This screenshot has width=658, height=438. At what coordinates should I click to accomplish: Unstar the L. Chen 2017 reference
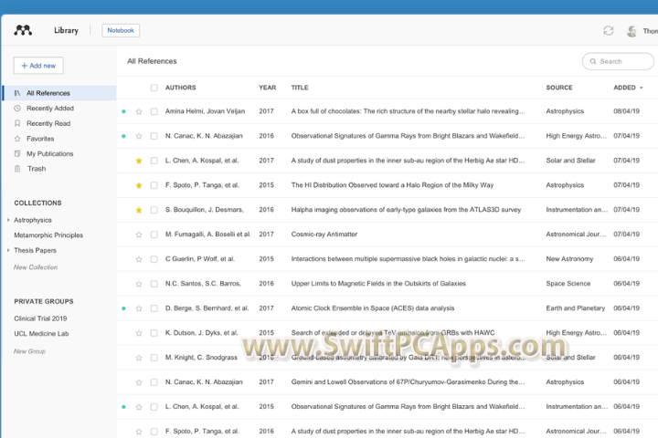click(x=139, y=161)
